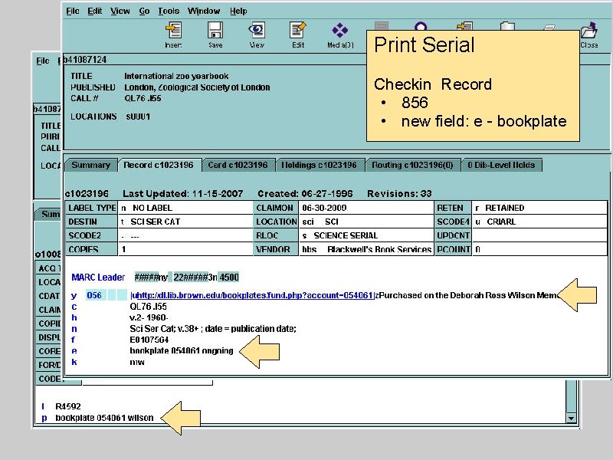Viewport: 613px width, 460px height.
Task: Click the SCI SER CAT destination field
Action: coord(185,222)
